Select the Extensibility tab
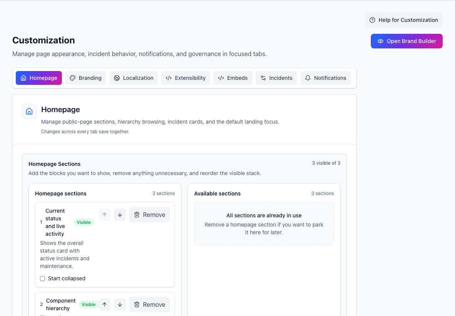This screenshot has height=316, width=455. coord(186,78)
